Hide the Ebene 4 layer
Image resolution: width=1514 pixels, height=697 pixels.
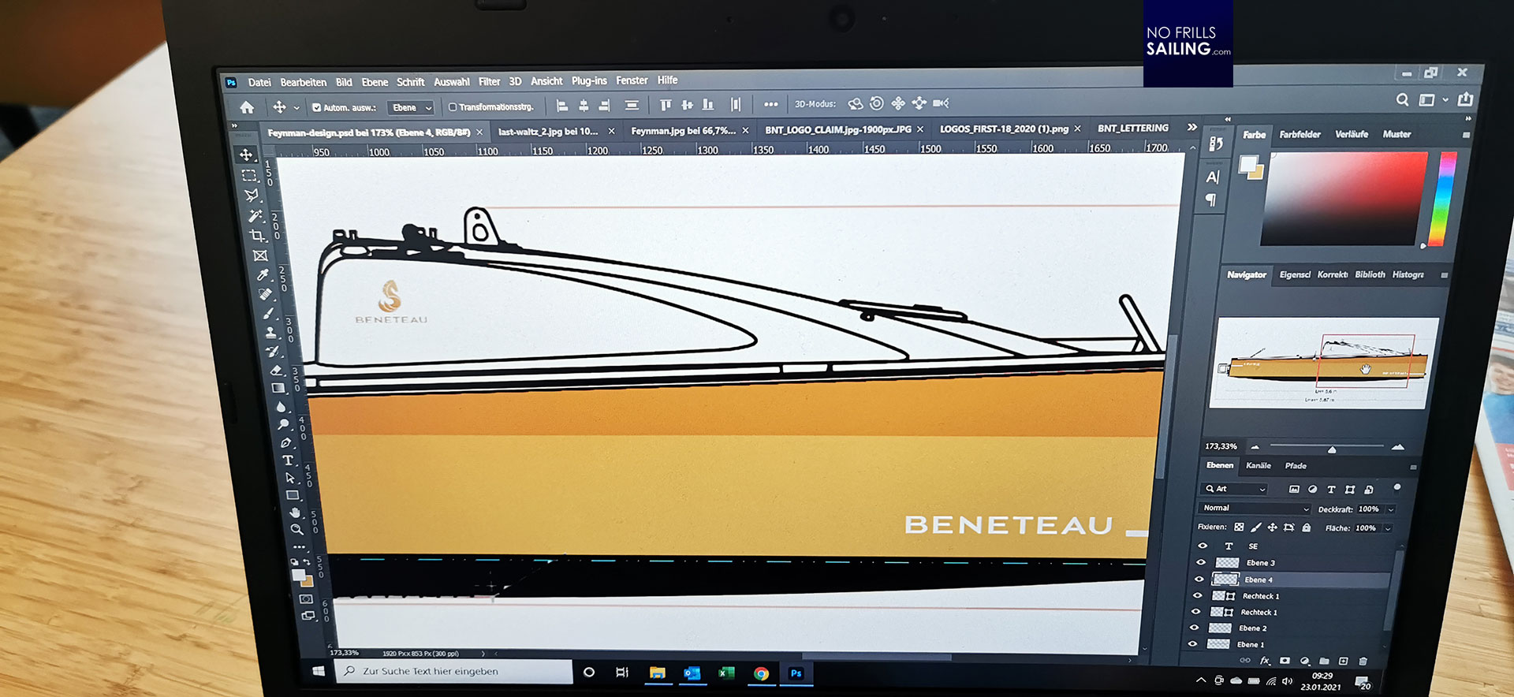[1199, 579]
